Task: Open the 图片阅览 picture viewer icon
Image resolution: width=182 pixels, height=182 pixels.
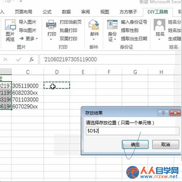Action: tap(10, 25)
